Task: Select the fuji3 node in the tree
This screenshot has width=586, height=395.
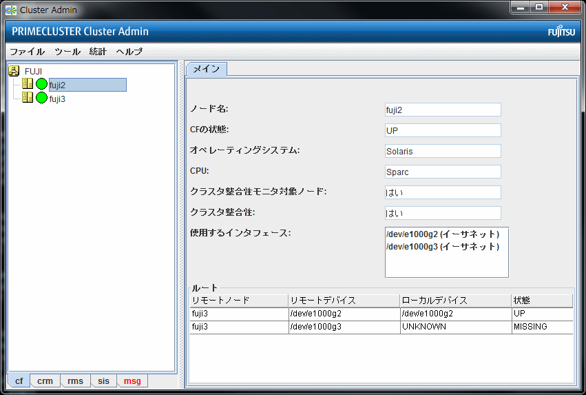Action: (x=57, y=99)
